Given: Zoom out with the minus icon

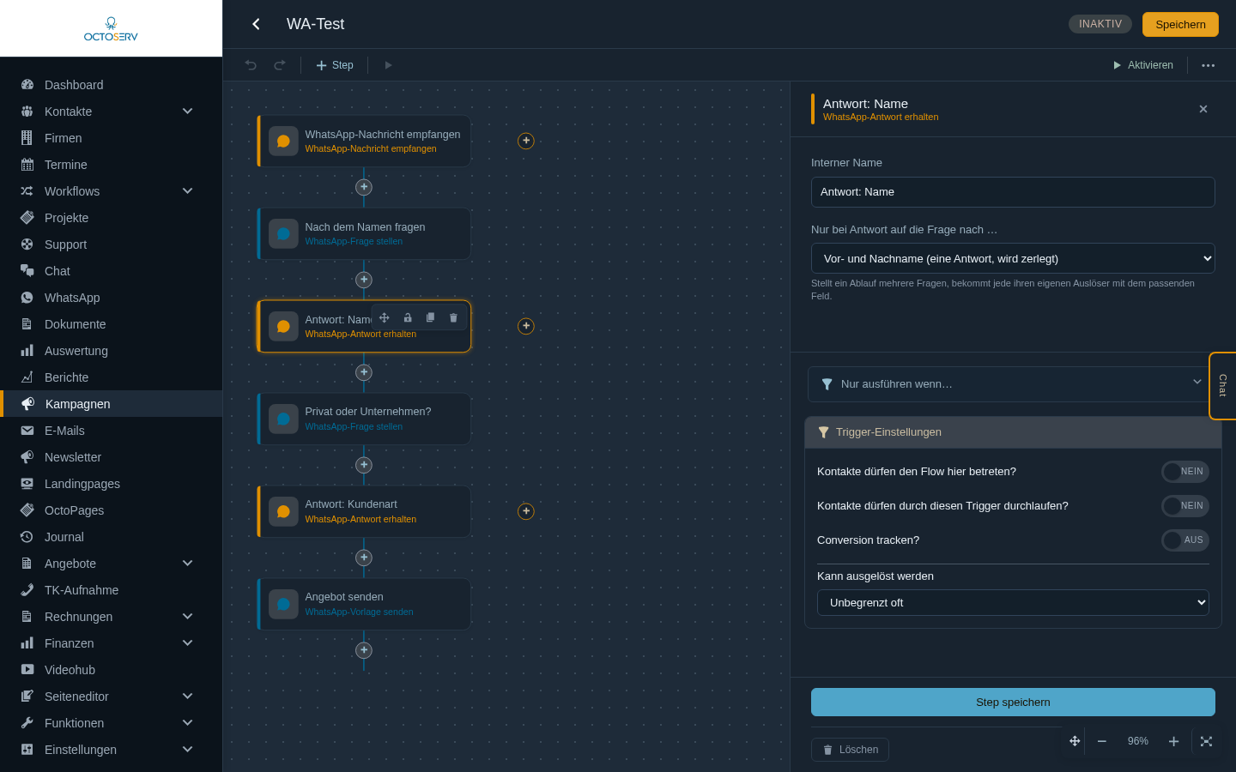Looking at the screenshot, I should [1102, 741].
